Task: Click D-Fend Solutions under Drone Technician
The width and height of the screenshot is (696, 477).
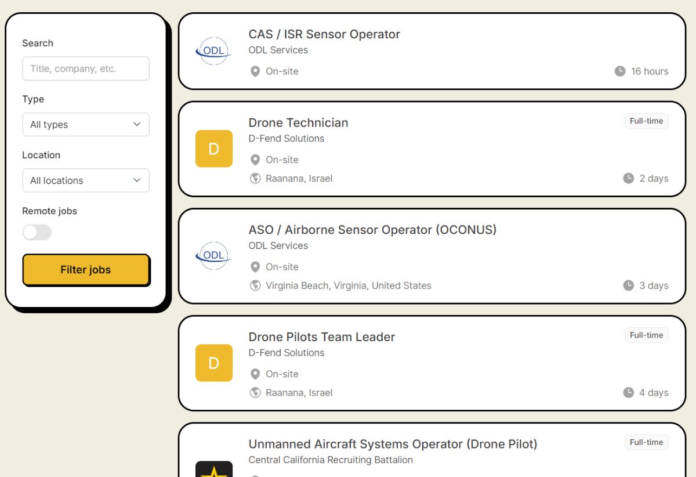Action: (287, 138)
